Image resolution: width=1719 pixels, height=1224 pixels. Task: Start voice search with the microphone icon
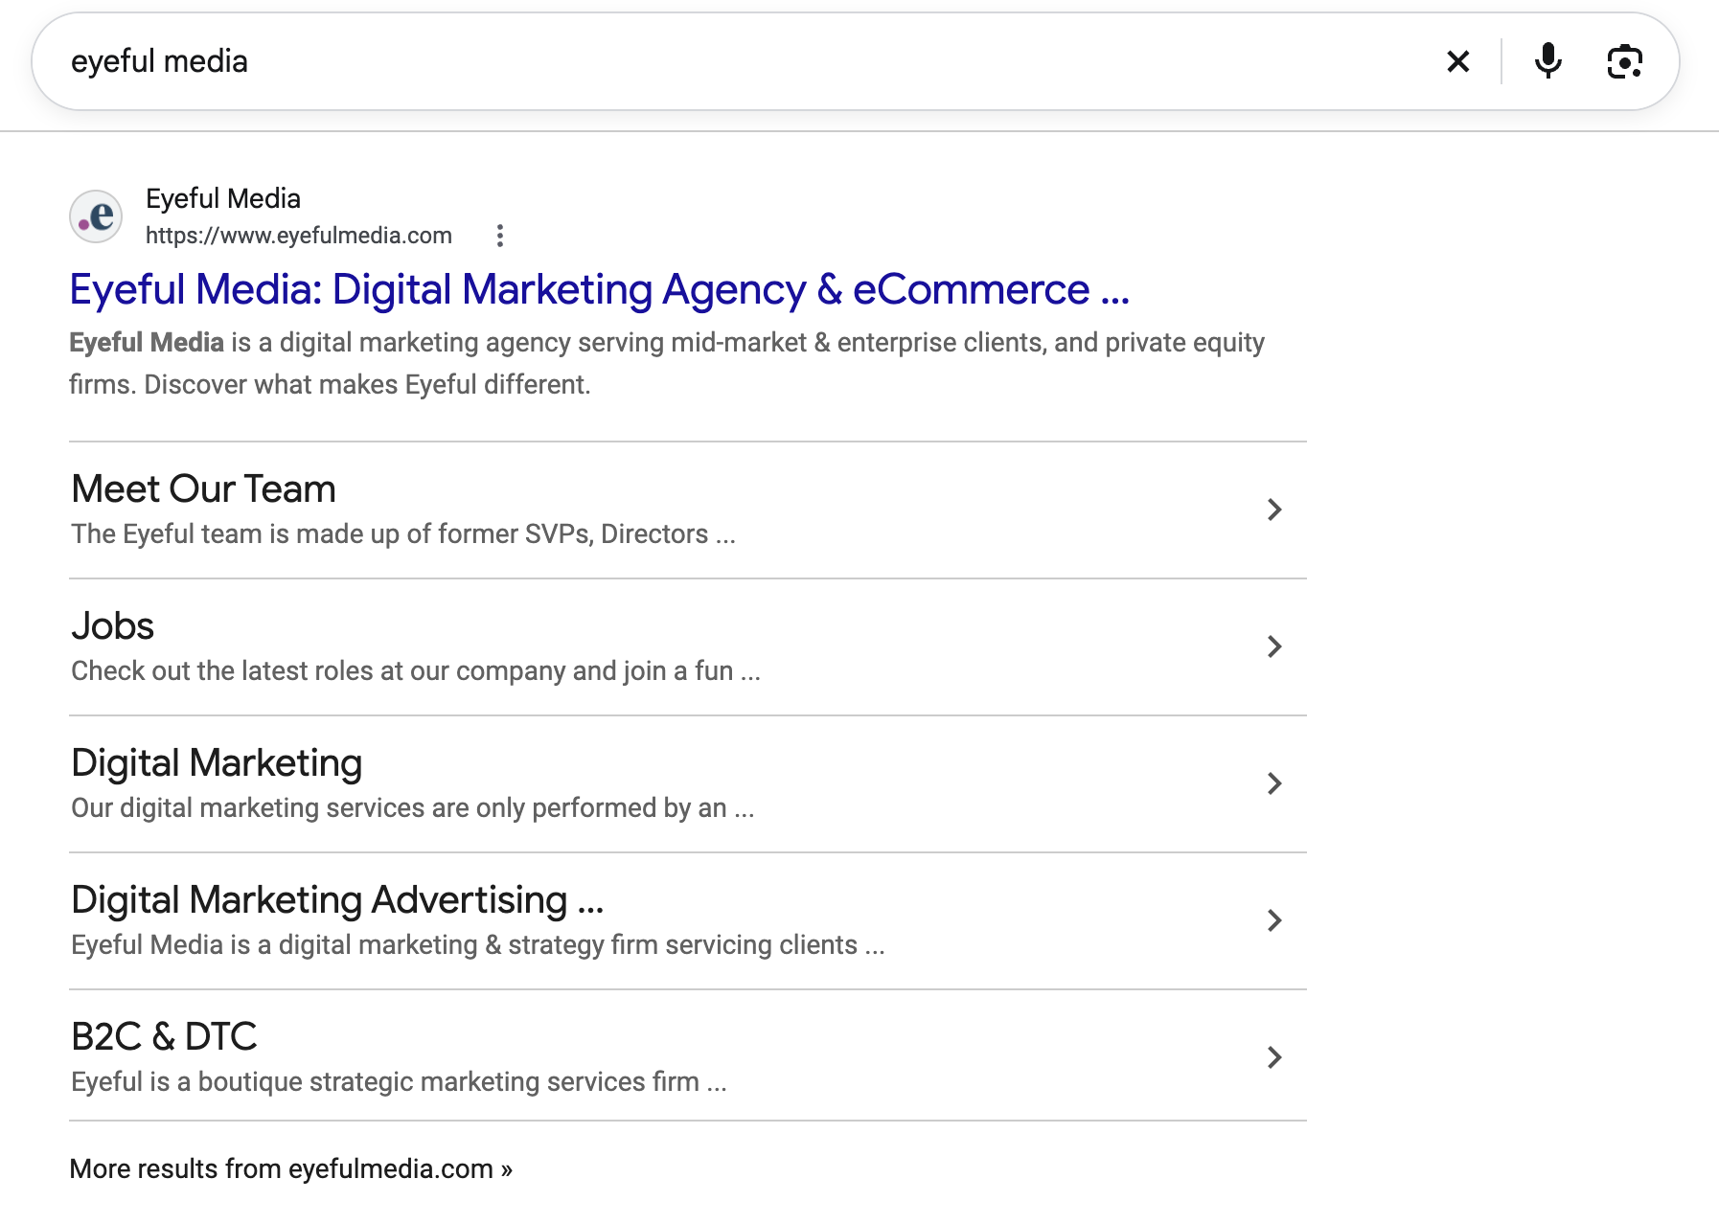tap(1547, 61)
